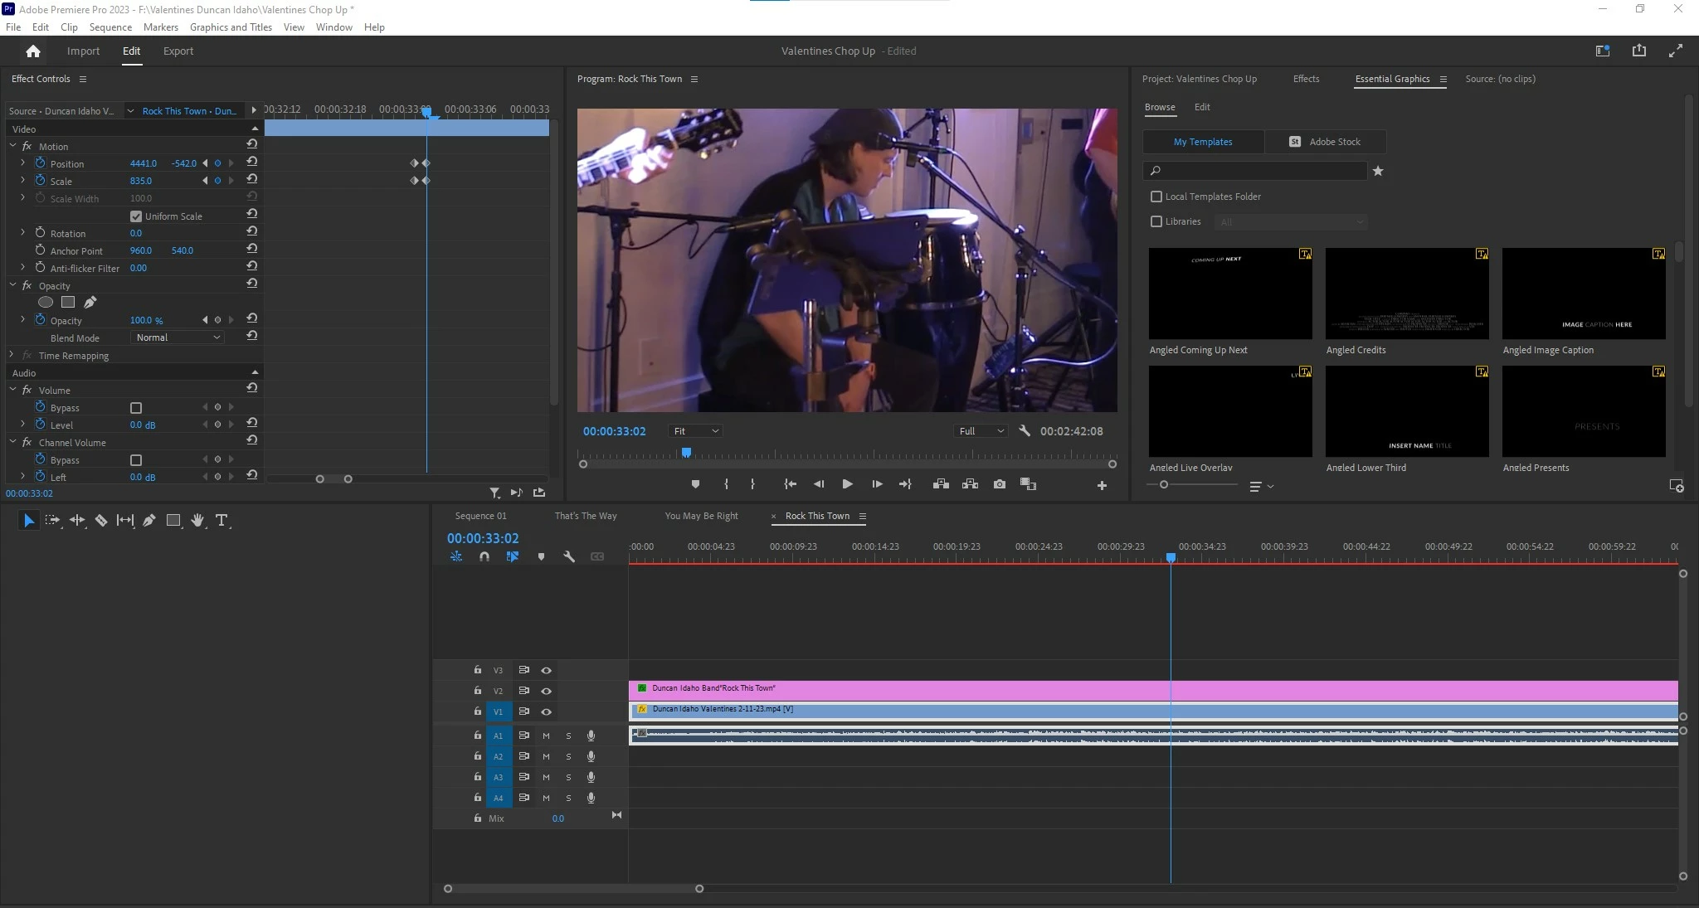Open timeline wrench display settings
Image resolution: width=1699 pixels, height=908 pixels.
pyautogui.click(x=569, y=557)
